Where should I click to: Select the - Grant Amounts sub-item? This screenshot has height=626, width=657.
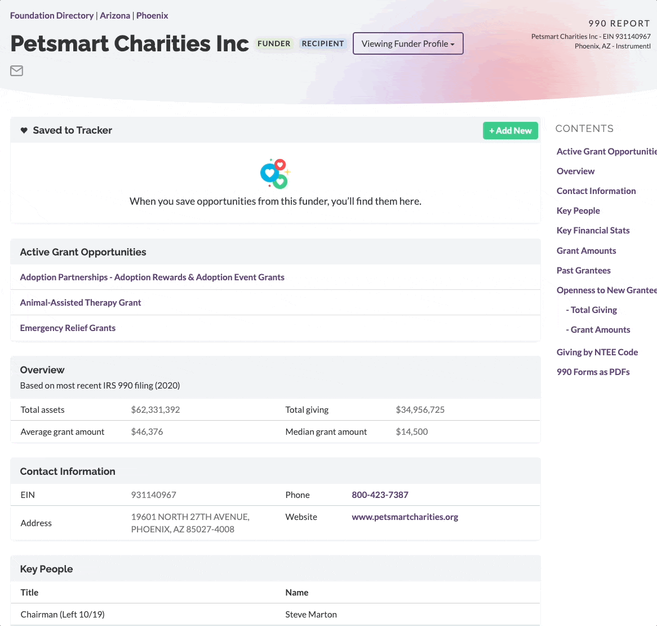click(x=598, y=329)
